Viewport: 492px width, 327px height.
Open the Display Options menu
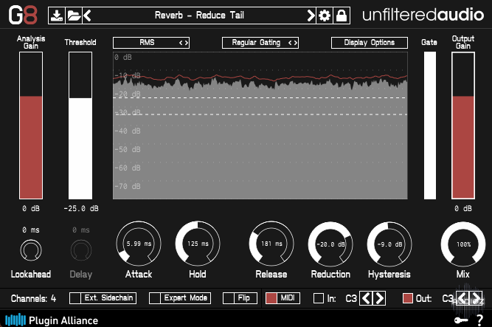(370, 43)
